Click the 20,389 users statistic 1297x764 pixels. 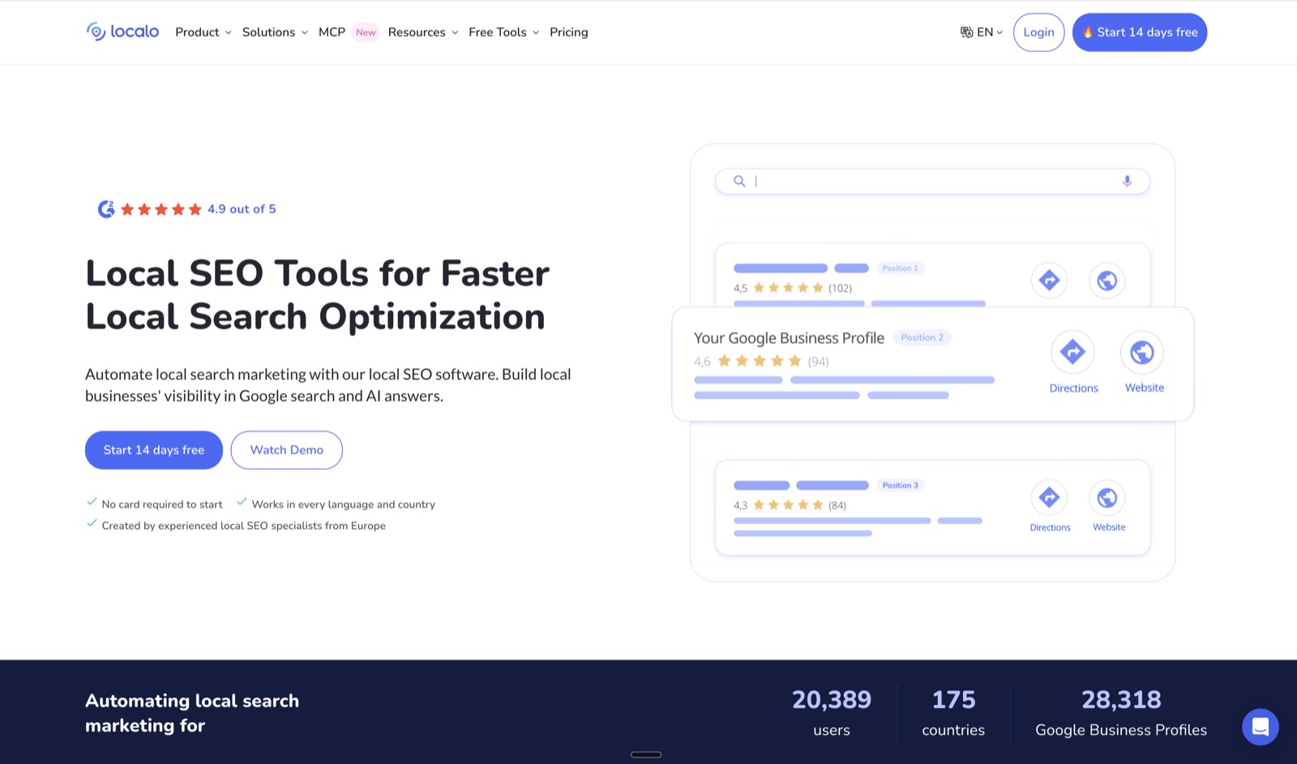(x=832, y=712)
